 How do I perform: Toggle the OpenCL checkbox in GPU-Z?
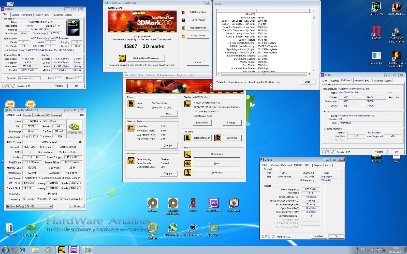[25, 199]
